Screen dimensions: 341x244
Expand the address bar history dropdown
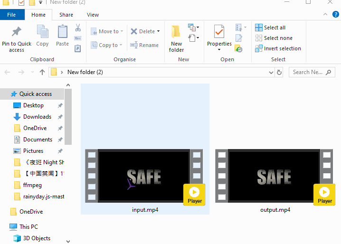[x=271, y=72]
